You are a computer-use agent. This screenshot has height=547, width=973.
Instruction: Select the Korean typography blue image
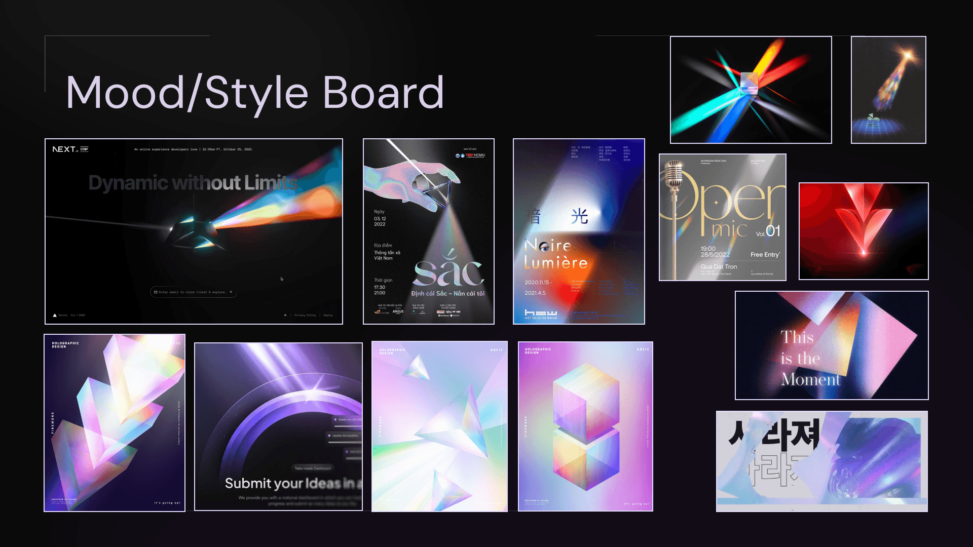click(x=821, y=461)
